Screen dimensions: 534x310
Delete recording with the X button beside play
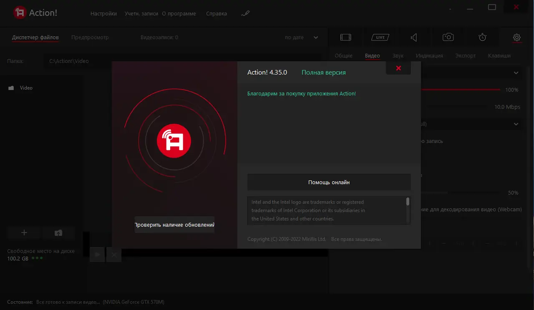114,254
